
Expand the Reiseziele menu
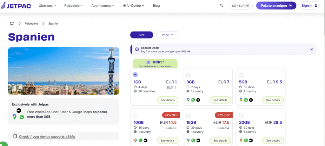click(73, 6)
